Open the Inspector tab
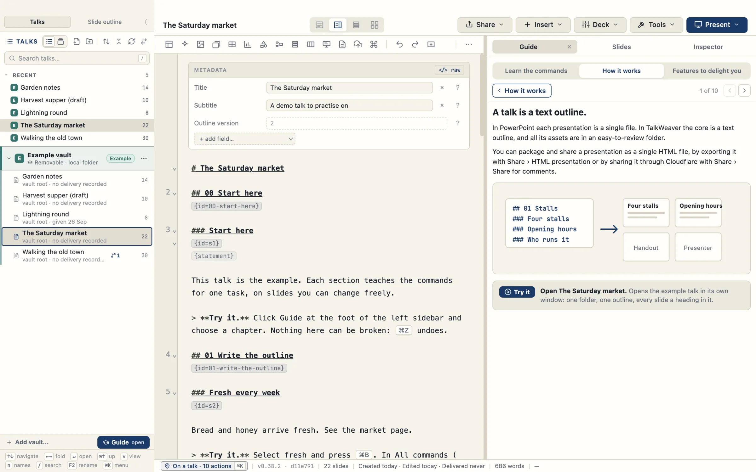Image resolution: width=756 pixels, height=472 pixels. 708,47
